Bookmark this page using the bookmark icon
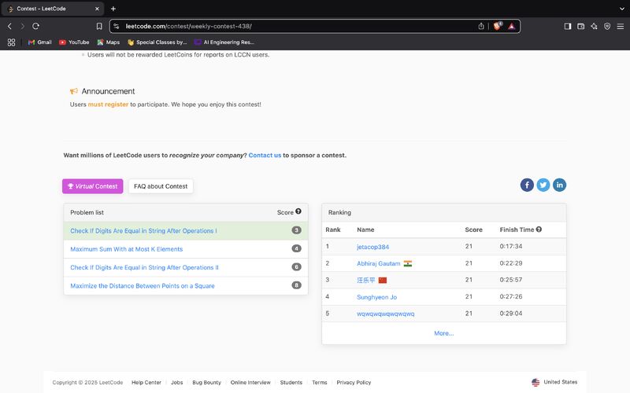 pos(99,26)
